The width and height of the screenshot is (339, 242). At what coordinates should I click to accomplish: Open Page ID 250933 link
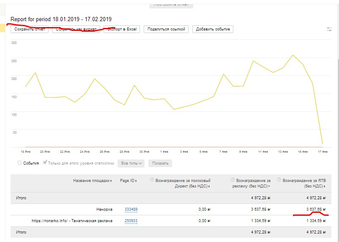131,221
